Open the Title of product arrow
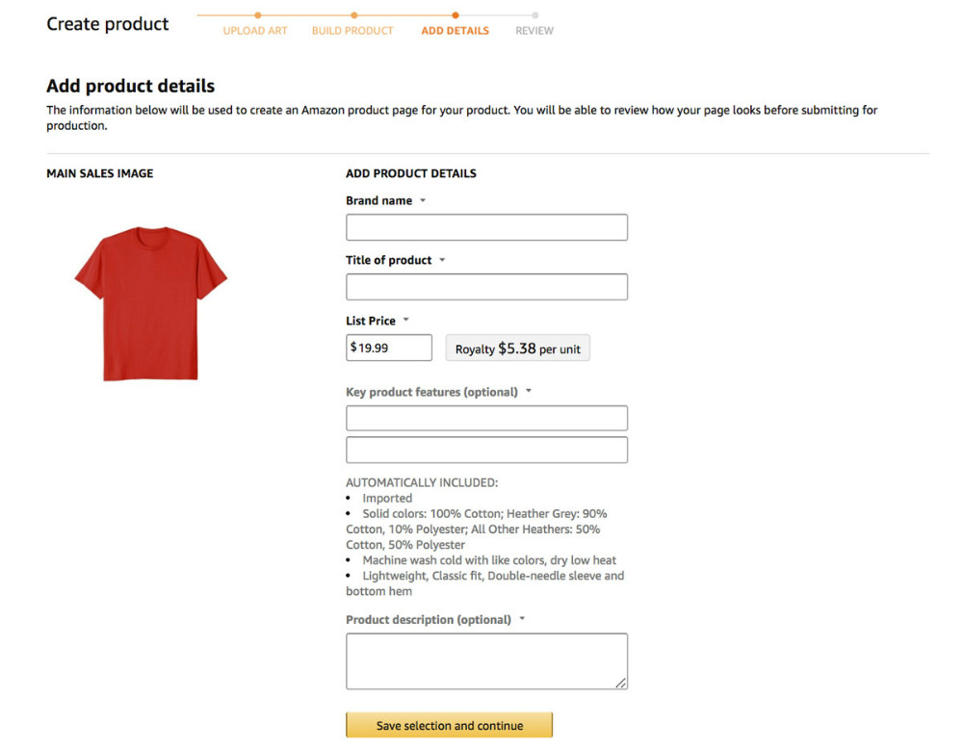963x749 pixels. tap(442, 261)
